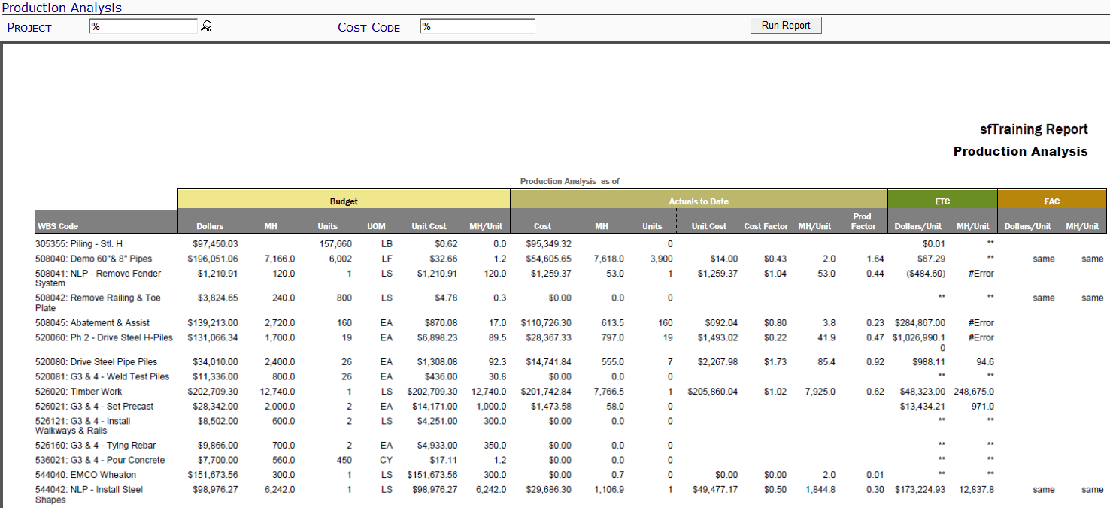Click the Project search magnifier icon
Screen dimensions: 1110x508
click(x=205, y=25)
